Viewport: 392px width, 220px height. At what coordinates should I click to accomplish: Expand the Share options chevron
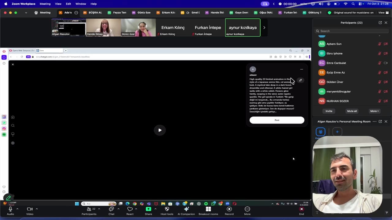click(x=155, y=209)
